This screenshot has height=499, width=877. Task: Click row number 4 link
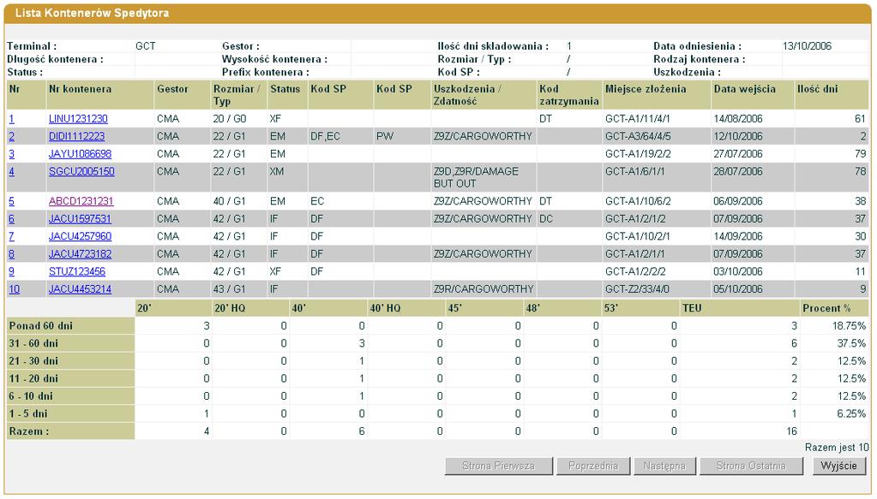[x=12, y=171]
